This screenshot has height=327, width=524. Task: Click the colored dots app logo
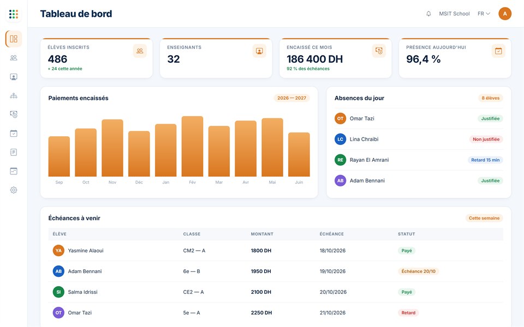click(x=14, y=14)
